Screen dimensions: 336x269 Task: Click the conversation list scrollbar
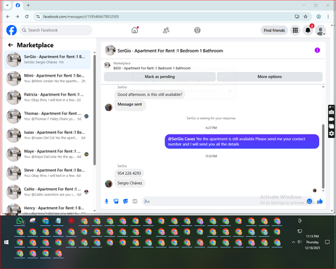pos(95,110)
